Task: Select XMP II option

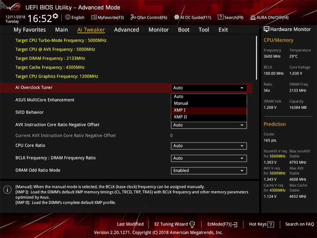Action: click(209, 117)
